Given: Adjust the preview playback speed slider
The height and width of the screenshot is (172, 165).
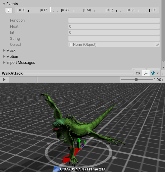Looking at the screenshot, I should tap(136, 80).
